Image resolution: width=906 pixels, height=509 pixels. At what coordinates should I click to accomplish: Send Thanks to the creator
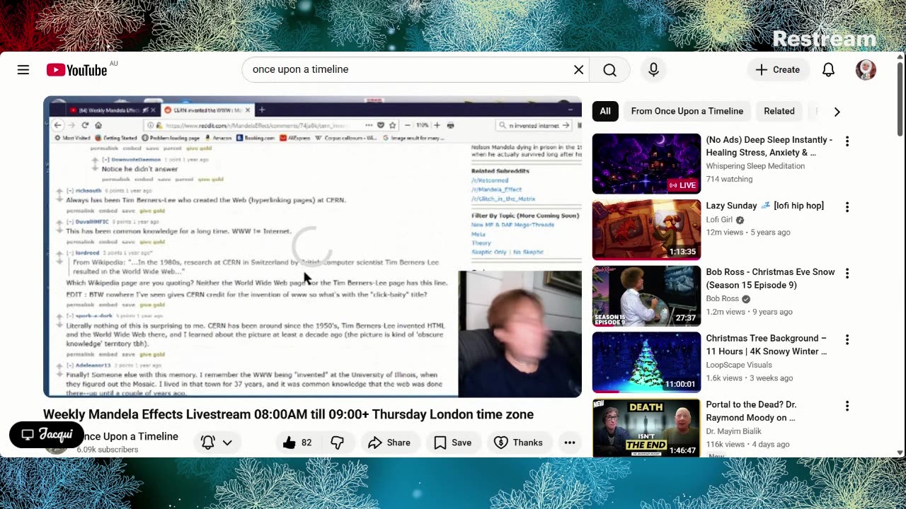click(x=518, y=443)
